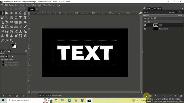Screen dimensions: 184x103
Task: Click the white background color swatch
Action: pyautogui.click(x=15, y=47)
